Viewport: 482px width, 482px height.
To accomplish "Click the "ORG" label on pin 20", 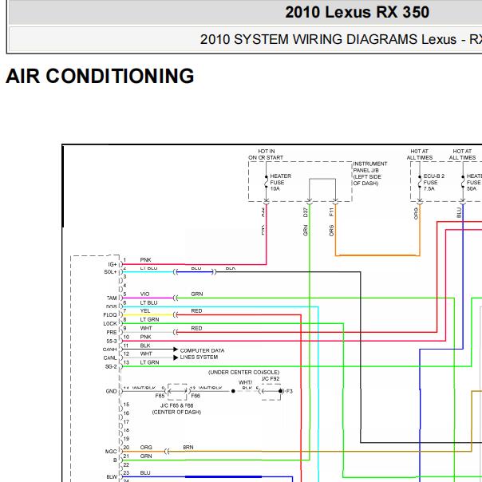I will 146,448.
